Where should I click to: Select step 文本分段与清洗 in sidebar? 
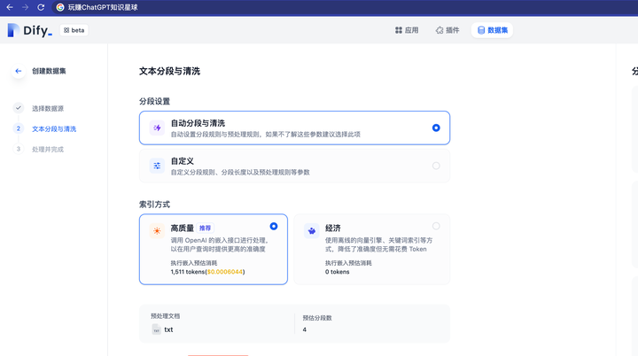[54, 129]
